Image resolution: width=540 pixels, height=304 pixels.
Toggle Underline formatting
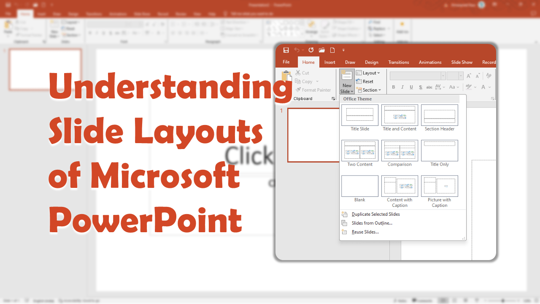click(411, 87)
